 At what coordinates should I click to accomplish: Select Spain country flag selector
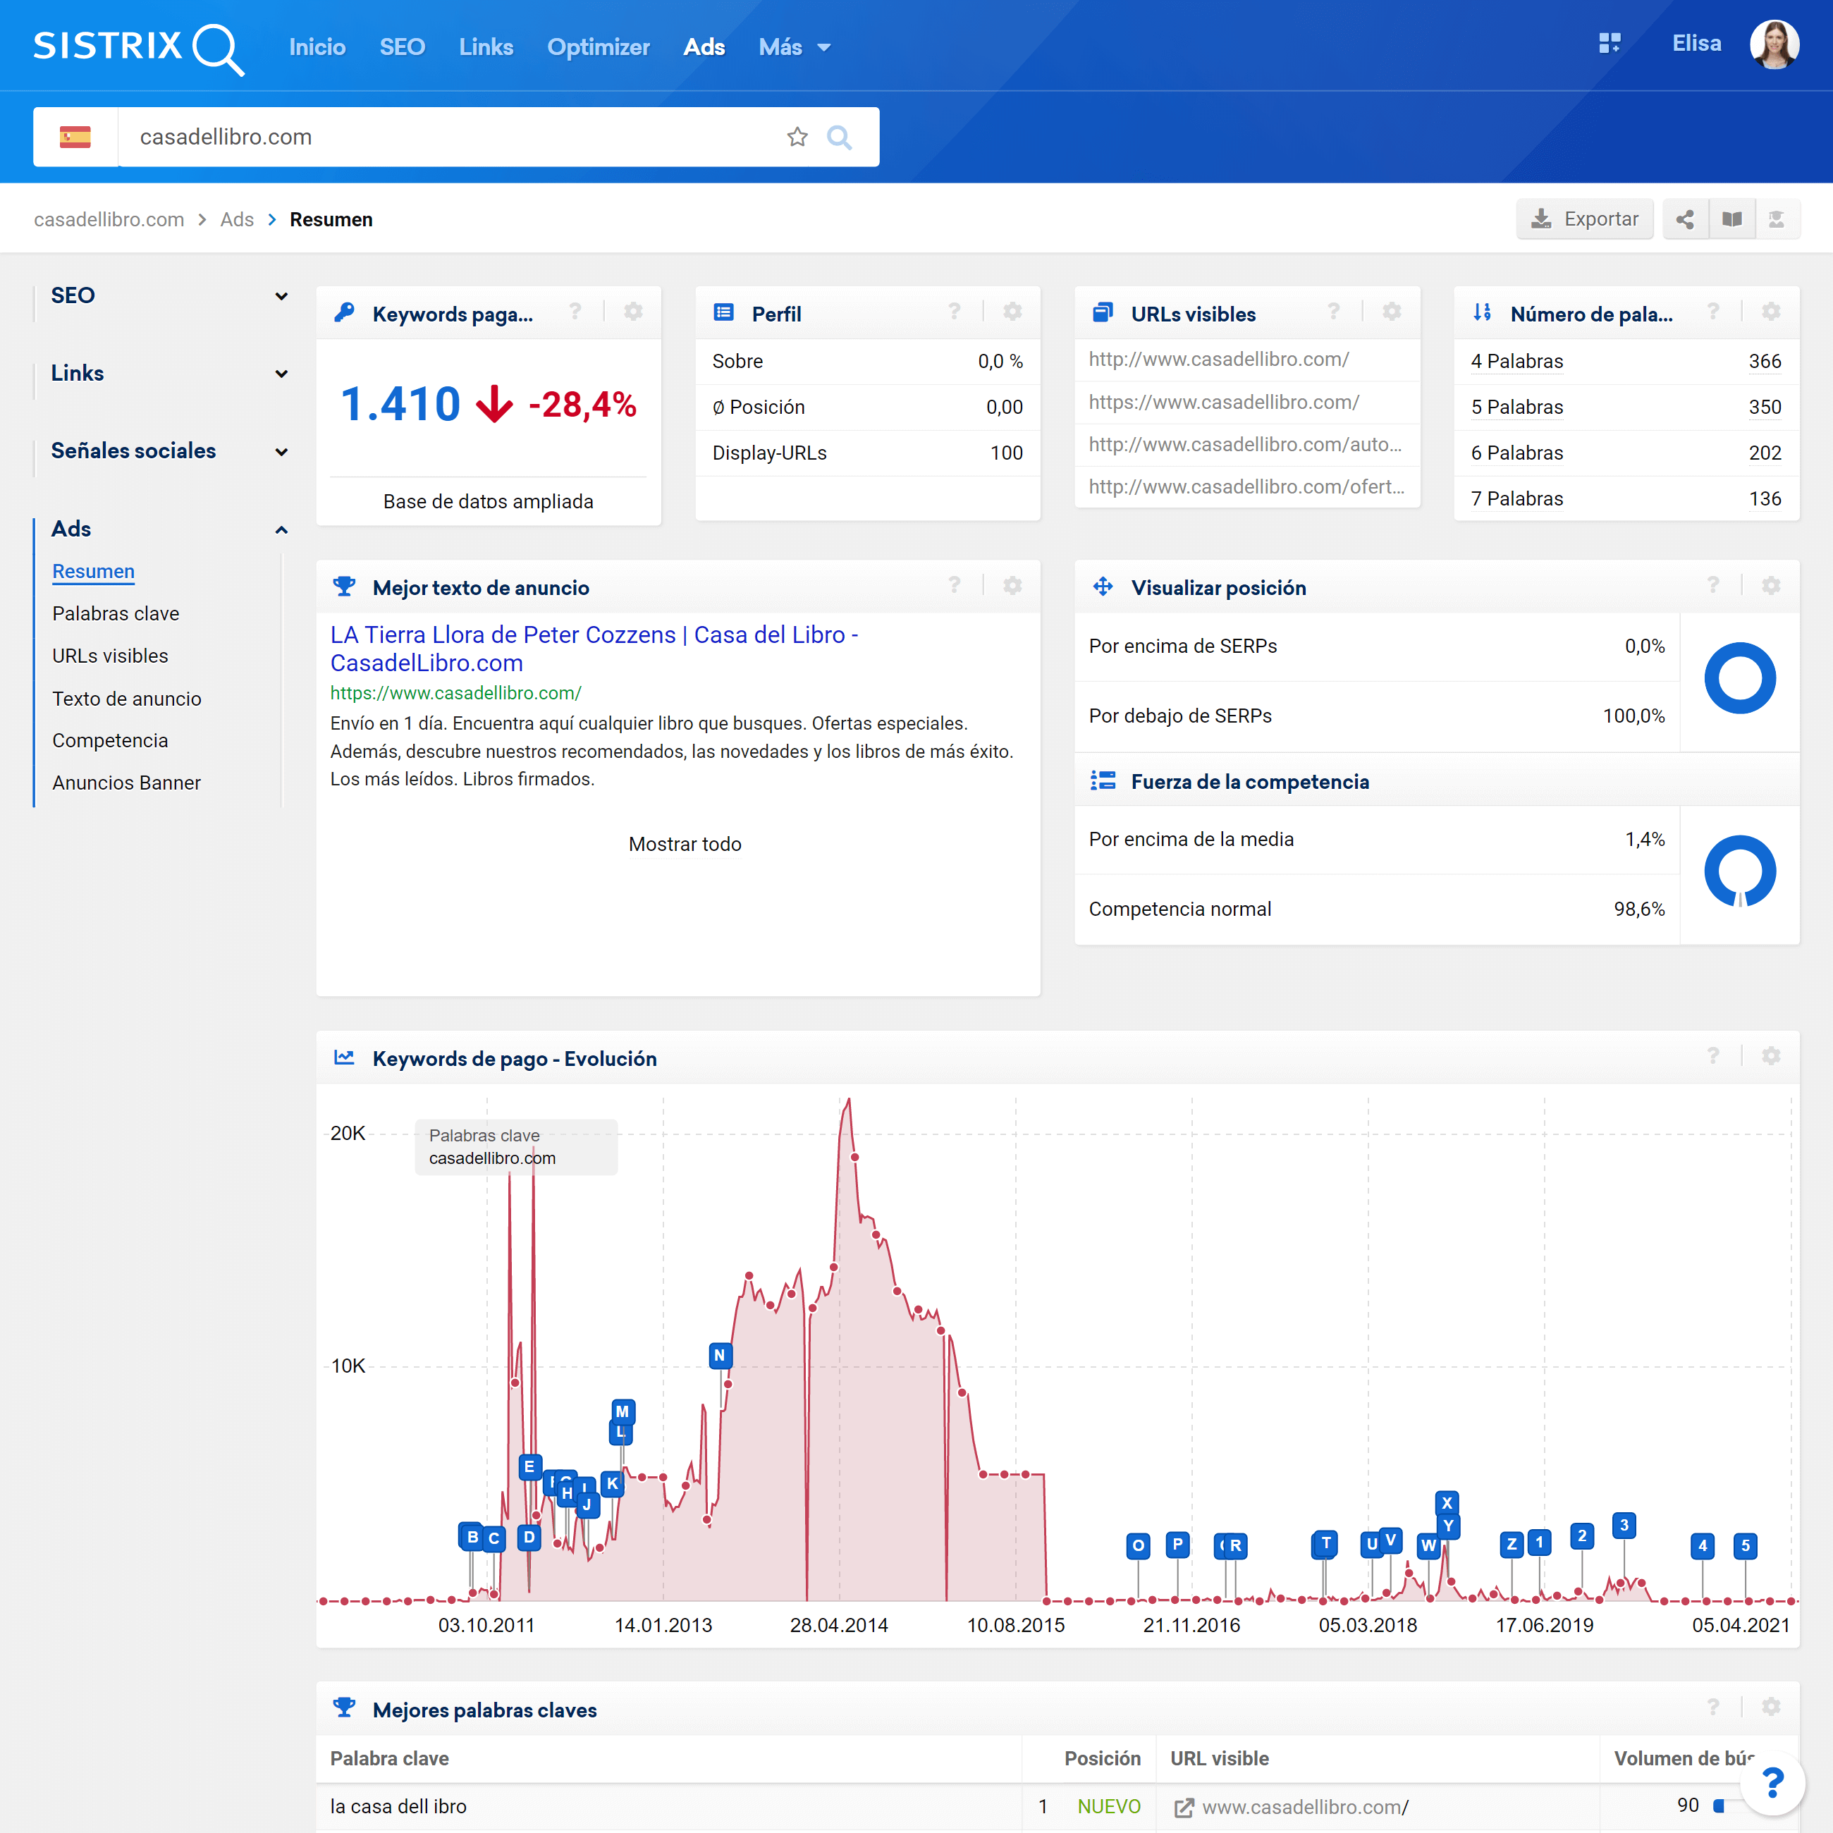coord(75,137)
